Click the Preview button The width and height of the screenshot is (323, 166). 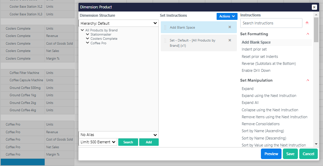tap(271, 154)
